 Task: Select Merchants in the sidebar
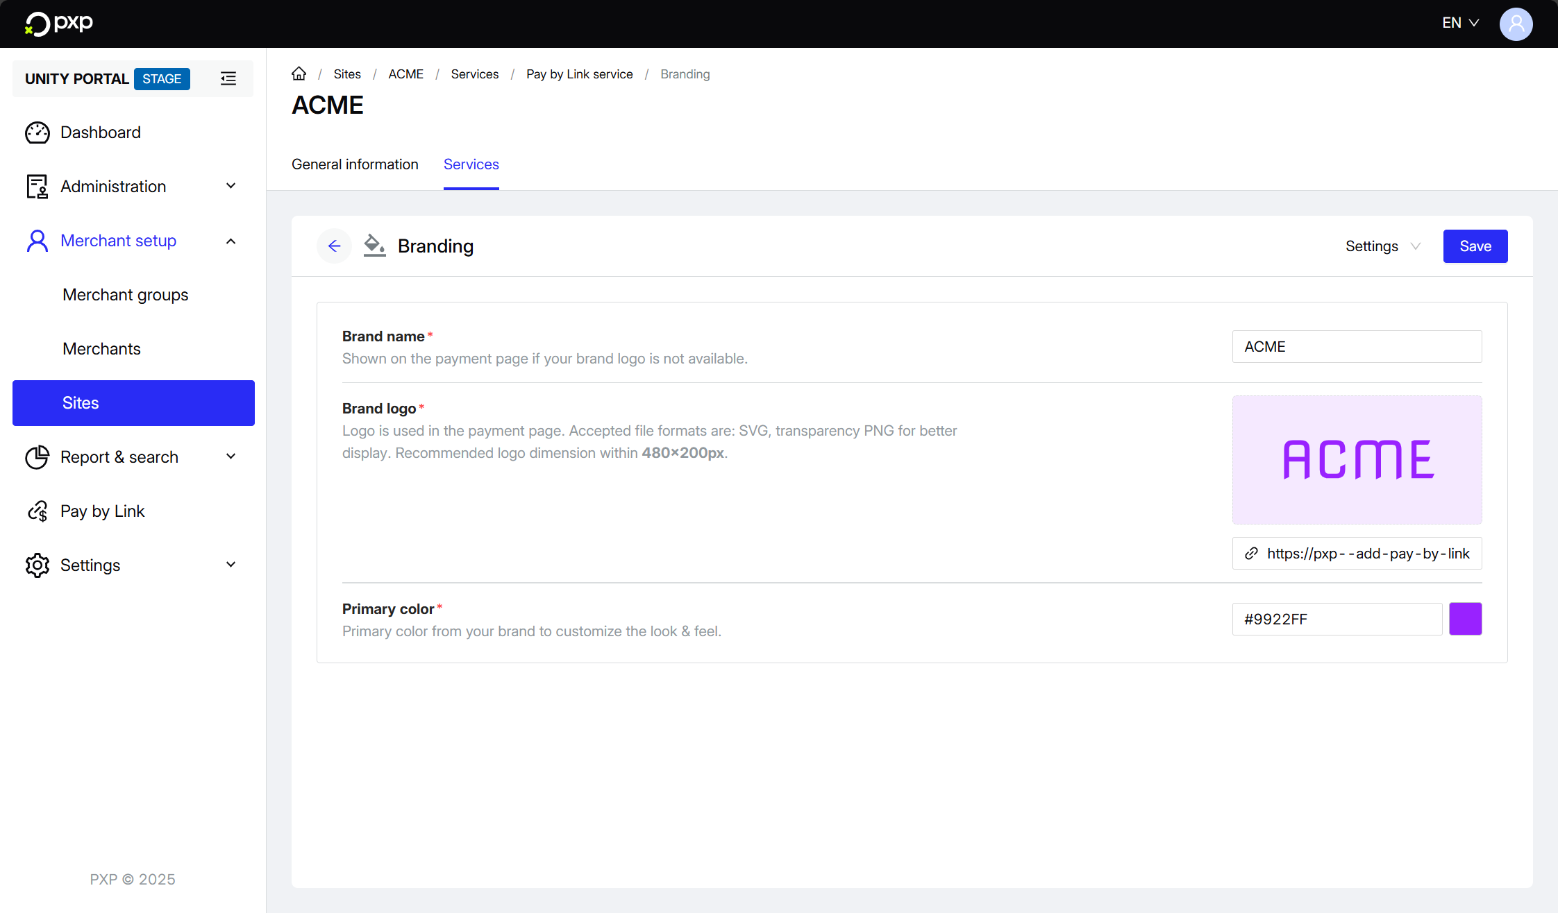point(101,349)
